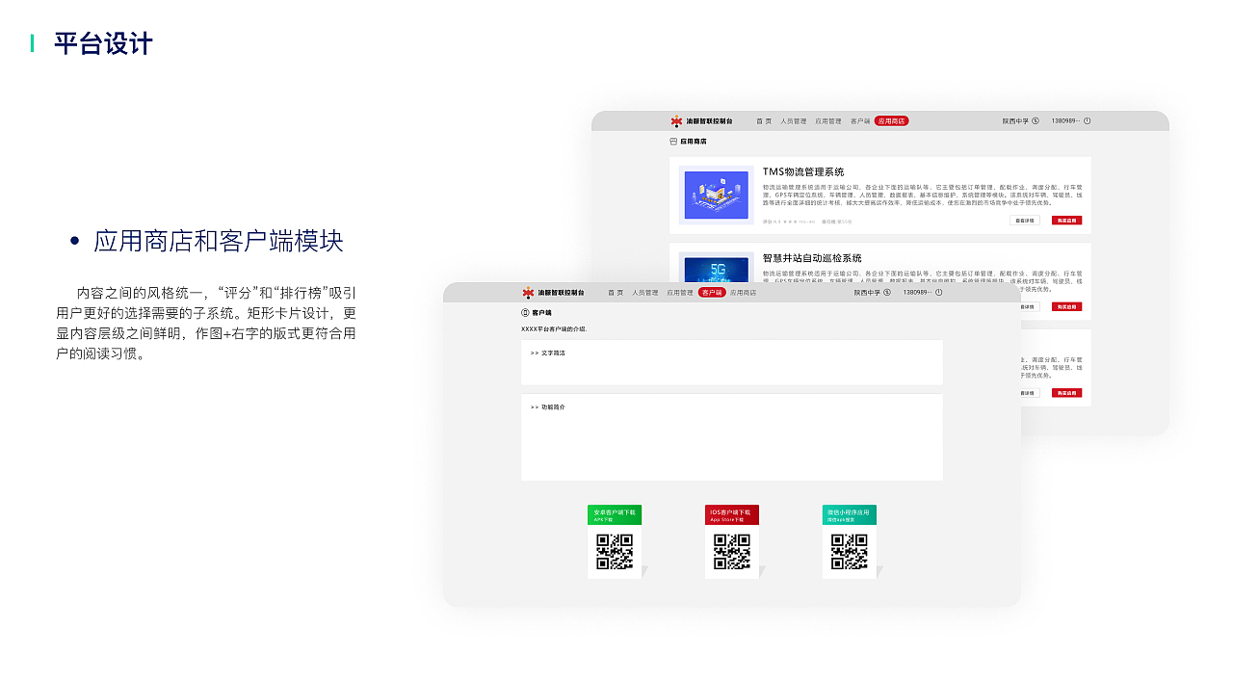1233x680 pixels.
Task: Click the logout icon on the client page header
Action: [937, 293]
